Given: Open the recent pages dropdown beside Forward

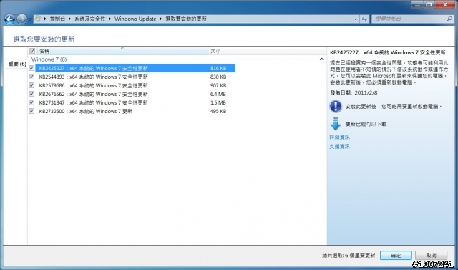Looking at the screenshot, I should tap(30, 19).
